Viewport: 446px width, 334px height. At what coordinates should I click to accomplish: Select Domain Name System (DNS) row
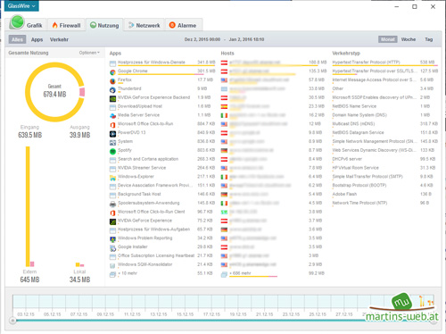click(384, 115)
